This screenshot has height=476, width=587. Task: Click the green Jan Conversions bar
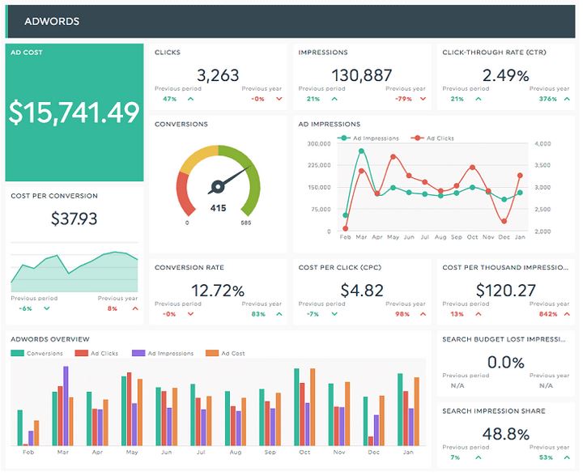(400, 410)
